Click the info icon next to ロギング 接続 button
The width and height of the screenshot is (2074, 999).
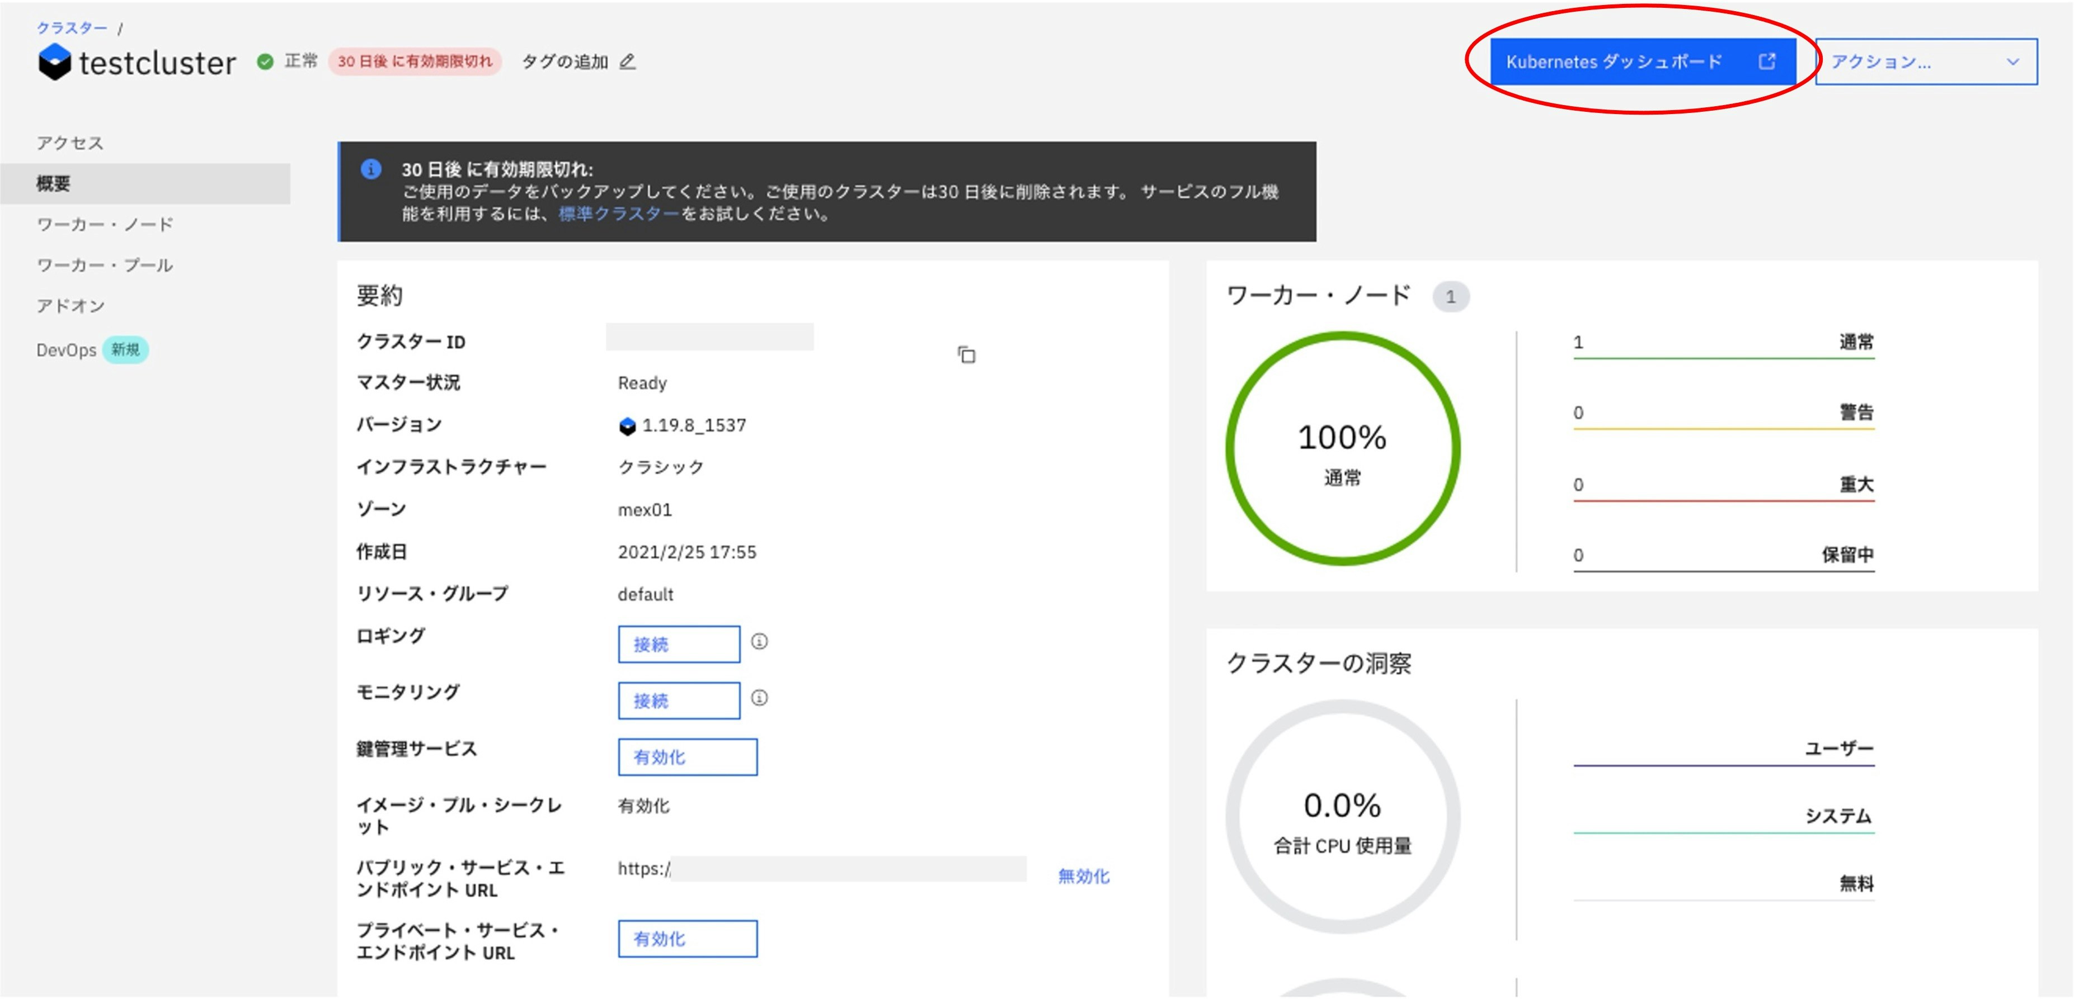pos(760,643)
